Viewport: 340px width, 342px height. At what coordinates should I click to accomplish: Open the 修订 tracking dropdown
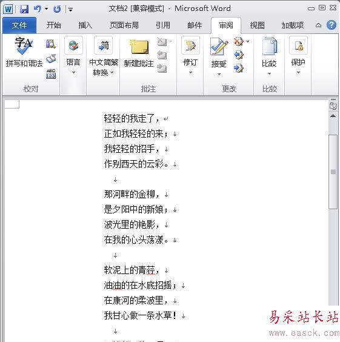pos(190,56)
